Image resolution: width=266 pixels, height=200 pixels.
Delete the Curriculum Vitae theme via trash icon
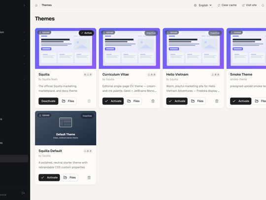click(153, 101)
